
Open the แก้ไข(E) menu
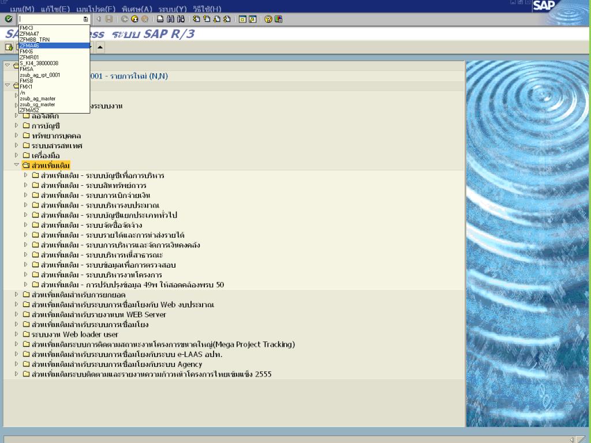tap(55, 9)
